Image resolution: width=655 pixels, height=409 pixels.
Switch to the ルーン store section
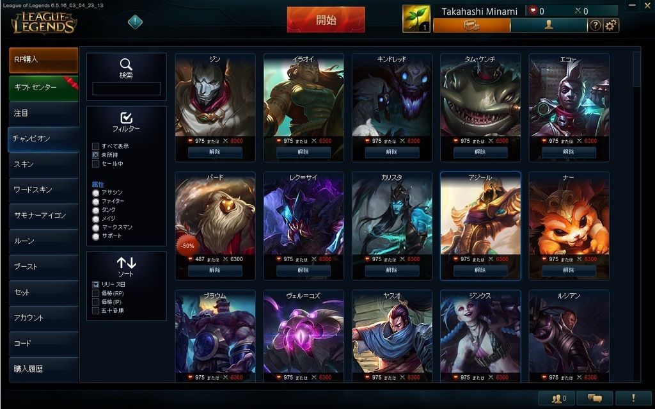tap(44, 241)
